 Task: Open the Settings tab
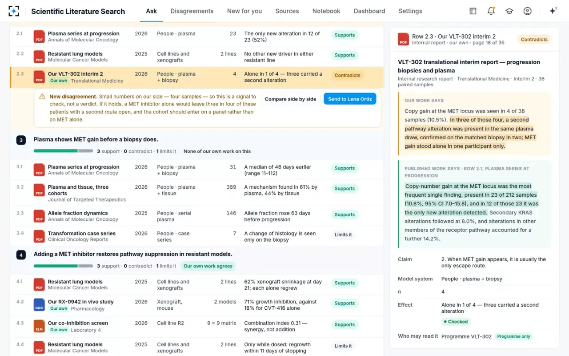point(410,11)
